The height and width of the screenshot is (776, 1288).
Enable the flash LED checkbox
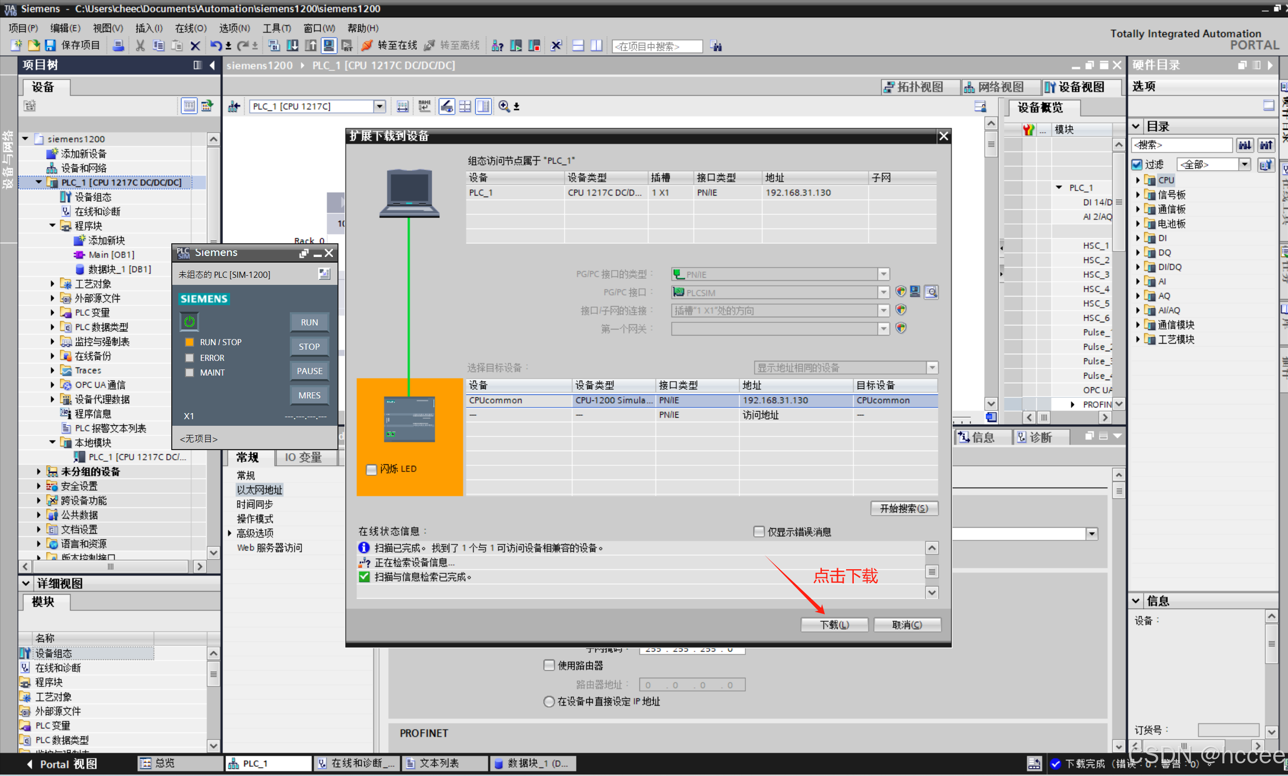click(371, 469)
